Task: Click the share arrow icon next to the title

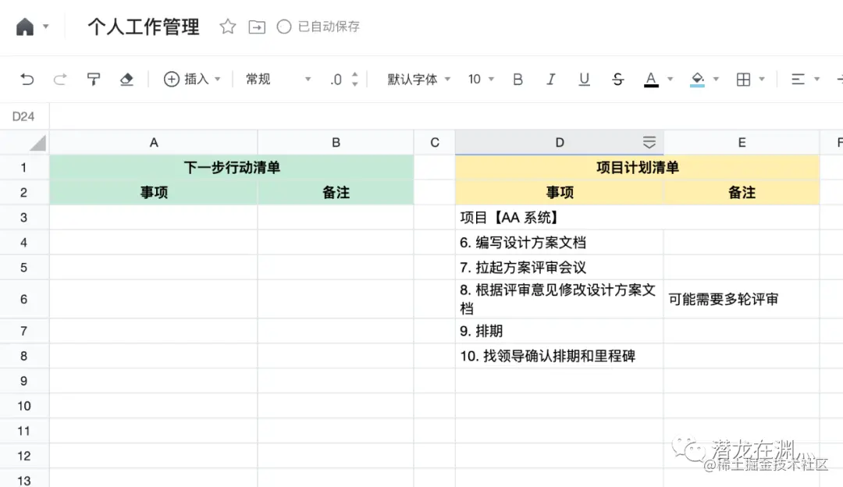Action: pos(257,26)
